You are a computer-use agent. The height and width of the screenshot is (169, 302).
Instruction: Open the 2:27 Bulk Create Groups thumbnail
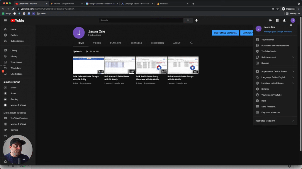(x=183, y=65)
